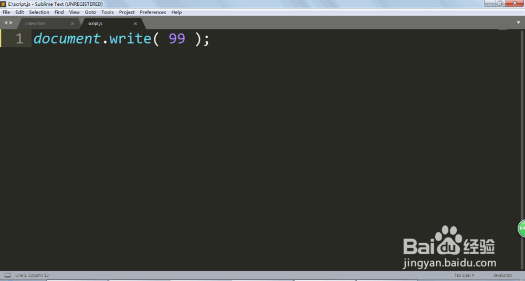Click the Line 1, Column 13 status text
525x281 pixels.
[x=32, y=275]
